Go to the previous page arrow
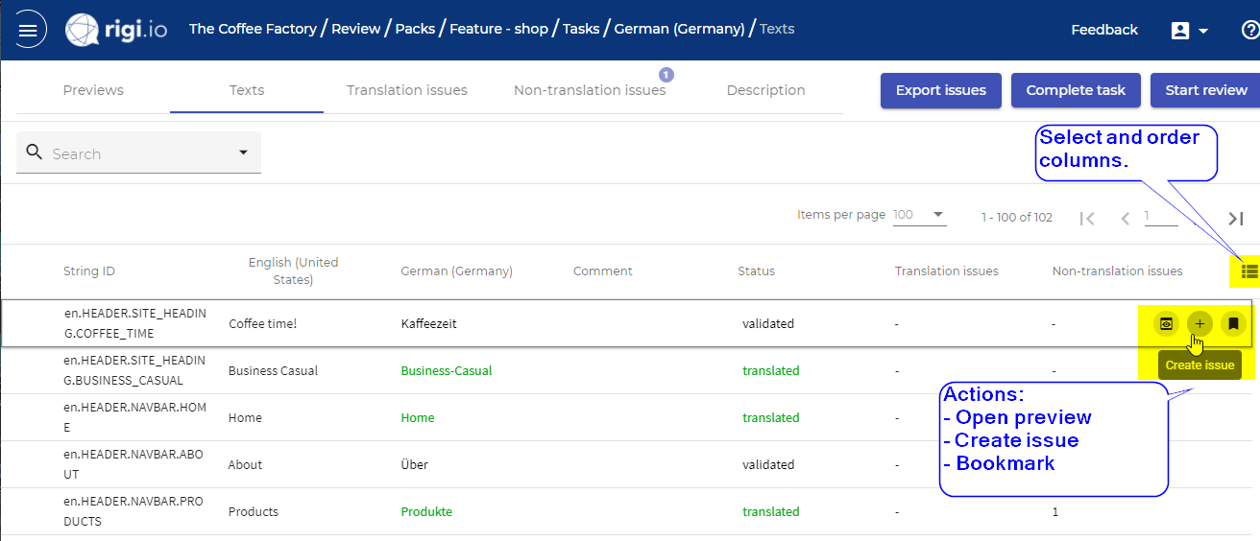 (1126, 219)
